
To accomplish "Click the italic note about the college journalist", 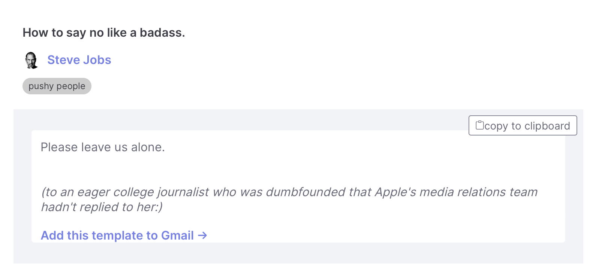I will tap(289, 199).
